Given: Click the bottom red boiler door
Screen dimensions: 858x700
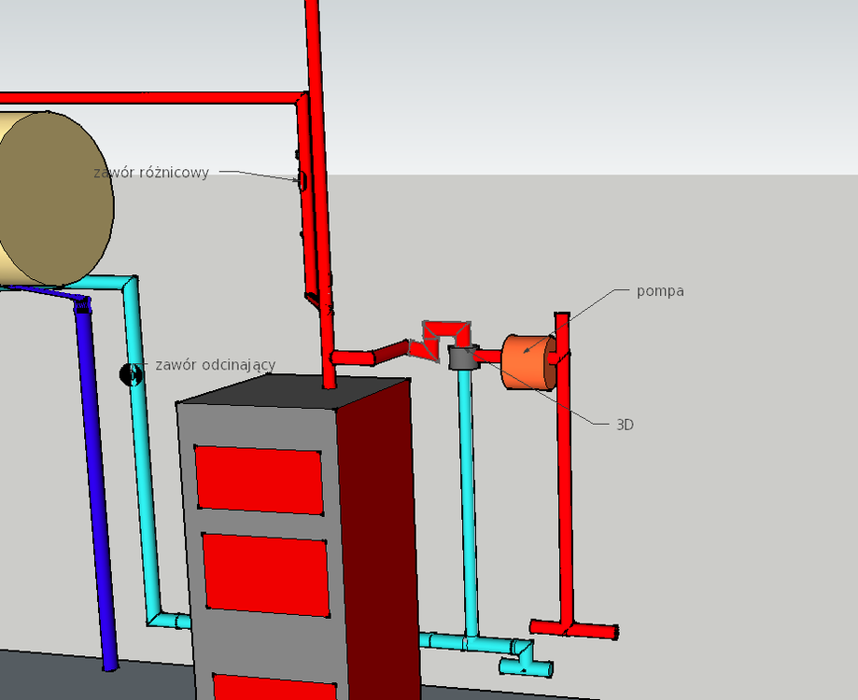Looking at the screenshot, I should 275,687.
